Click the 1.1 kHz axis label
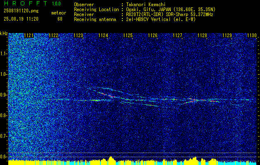 pyautogui.click(x=3, y=54)
